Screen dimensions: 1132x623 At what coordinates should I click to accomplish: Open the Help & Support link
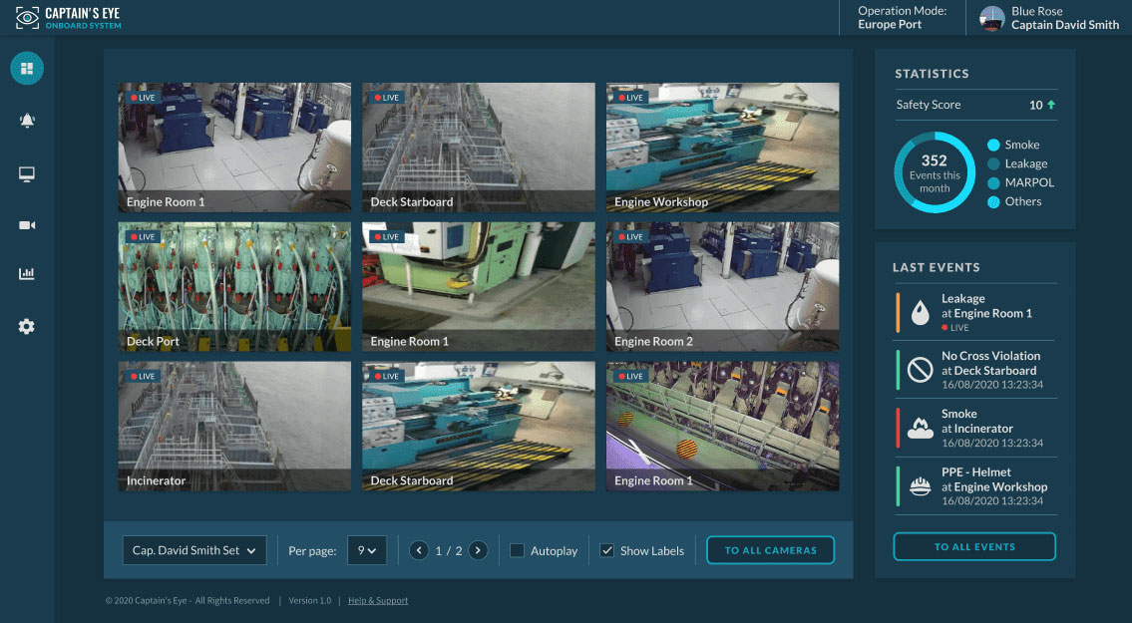[378, 601]
